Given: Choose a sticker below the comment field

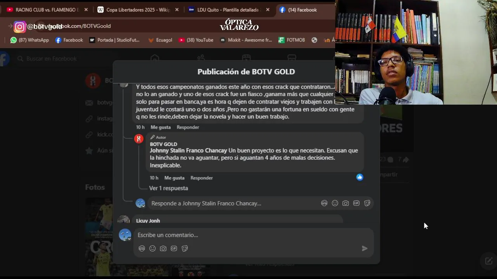Looking at the screenshot, I should (x=185, y=248).
